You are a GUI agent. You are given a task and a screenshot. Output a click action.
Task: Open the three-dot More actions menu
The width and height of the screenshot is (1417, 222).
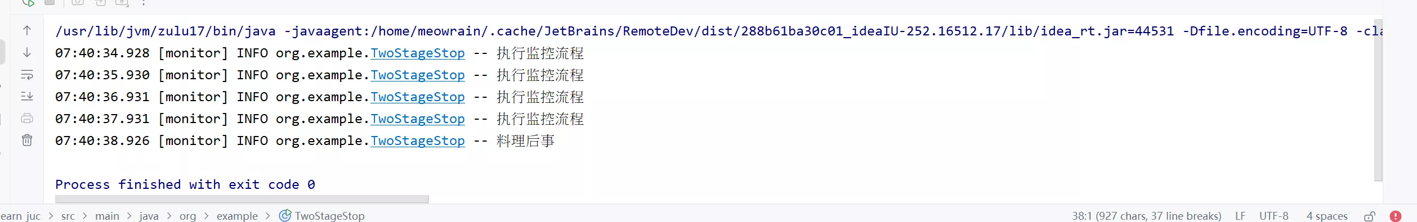pyautogui.click(x=144, y=2)
